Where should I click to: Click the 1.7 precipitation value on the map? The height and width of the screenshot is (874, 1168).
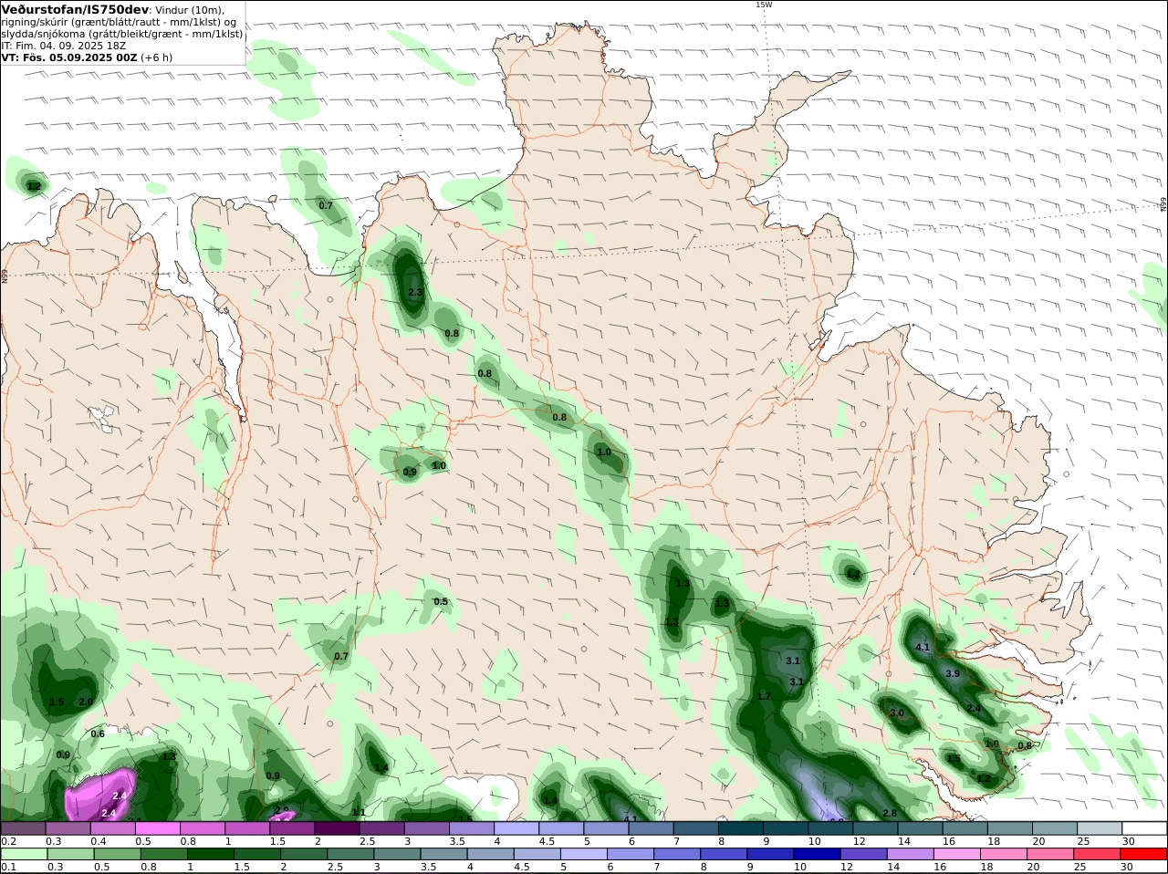click(765, 696)
